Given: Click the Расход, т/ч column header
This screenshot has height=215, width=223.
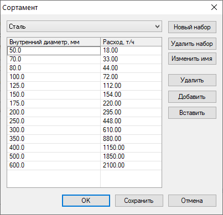Looking at the screenshot, I should coord(131,42).
